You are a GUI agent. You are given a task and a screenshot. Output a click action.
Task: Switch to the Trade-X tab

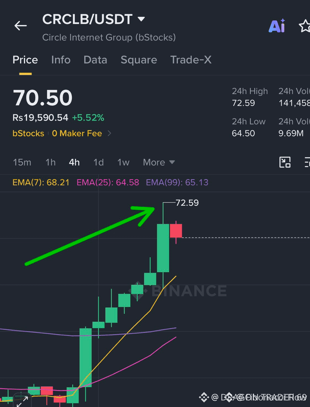coord(191,60)
